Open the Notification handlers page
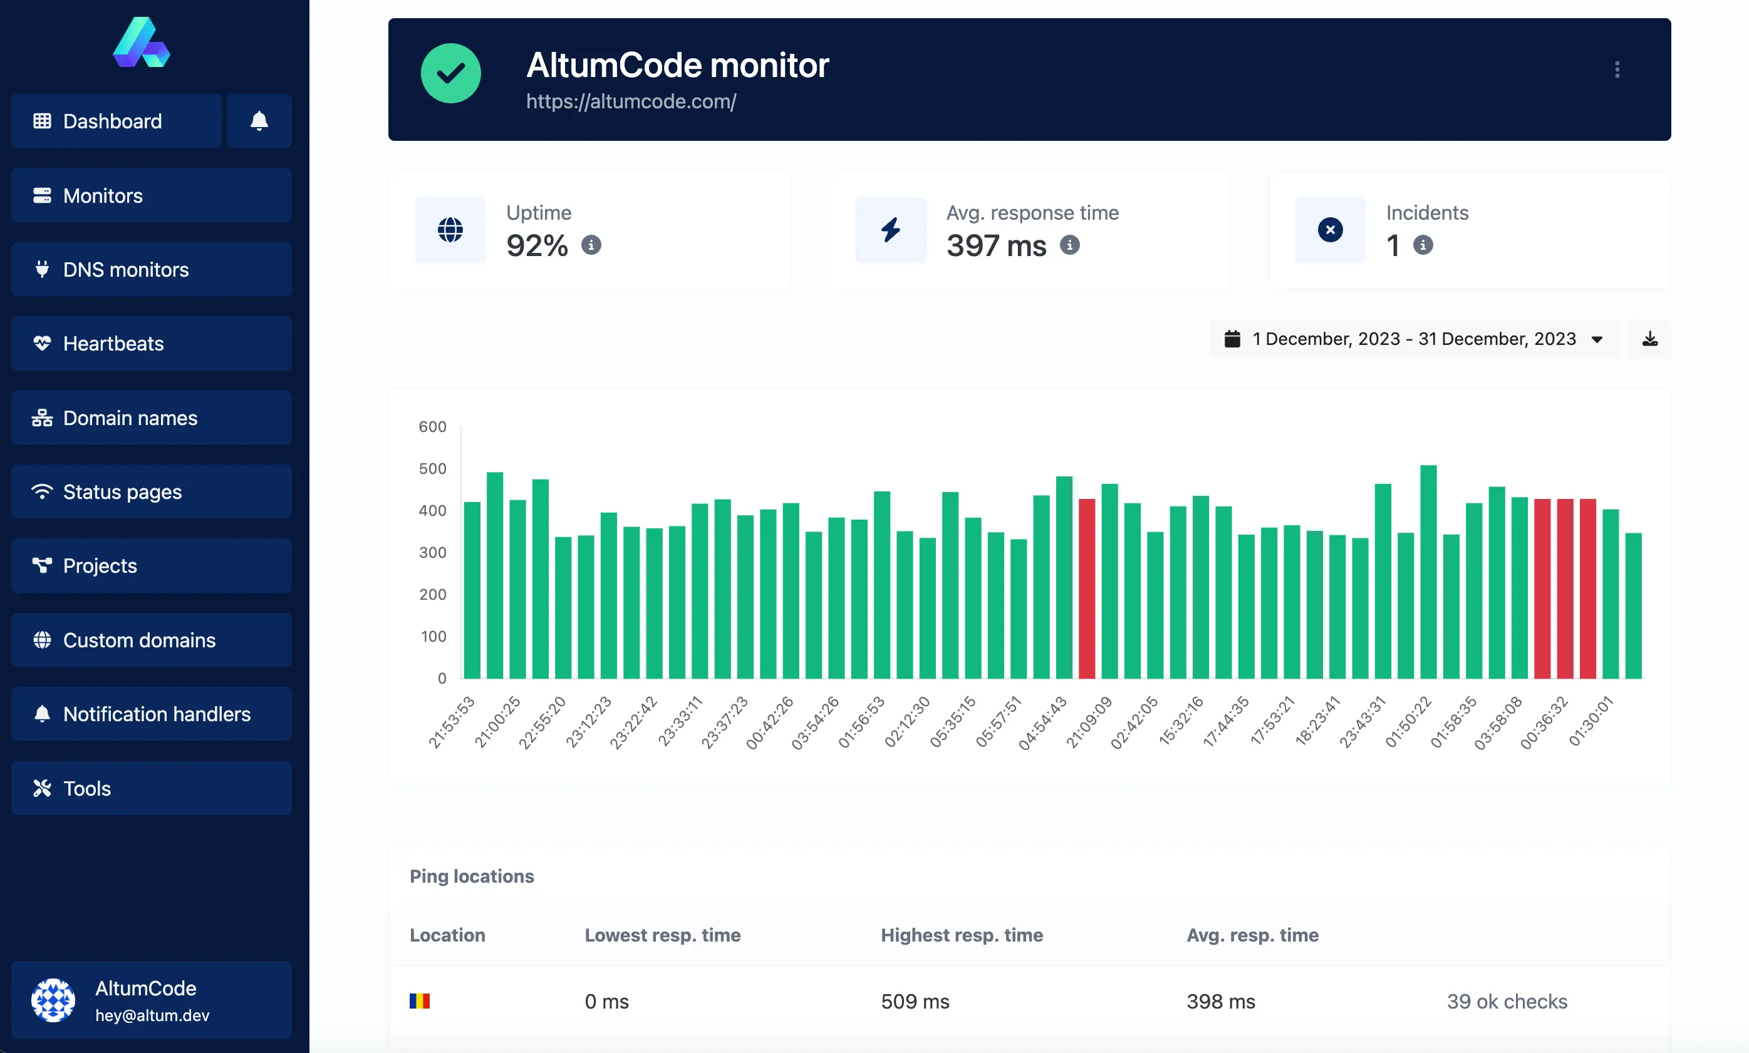The width and height of the screenshot is (1749, 1053). click(151, 714)
